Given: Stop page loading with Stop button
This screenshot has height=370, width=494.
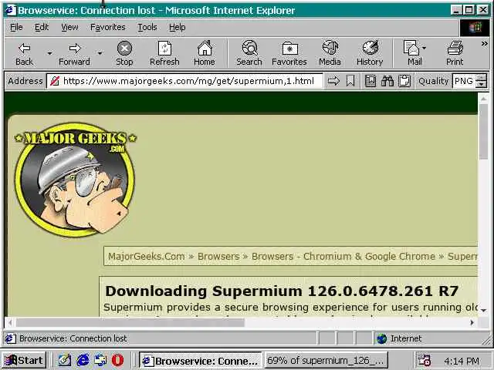Looking at the screenshot, I should [124, 53].
